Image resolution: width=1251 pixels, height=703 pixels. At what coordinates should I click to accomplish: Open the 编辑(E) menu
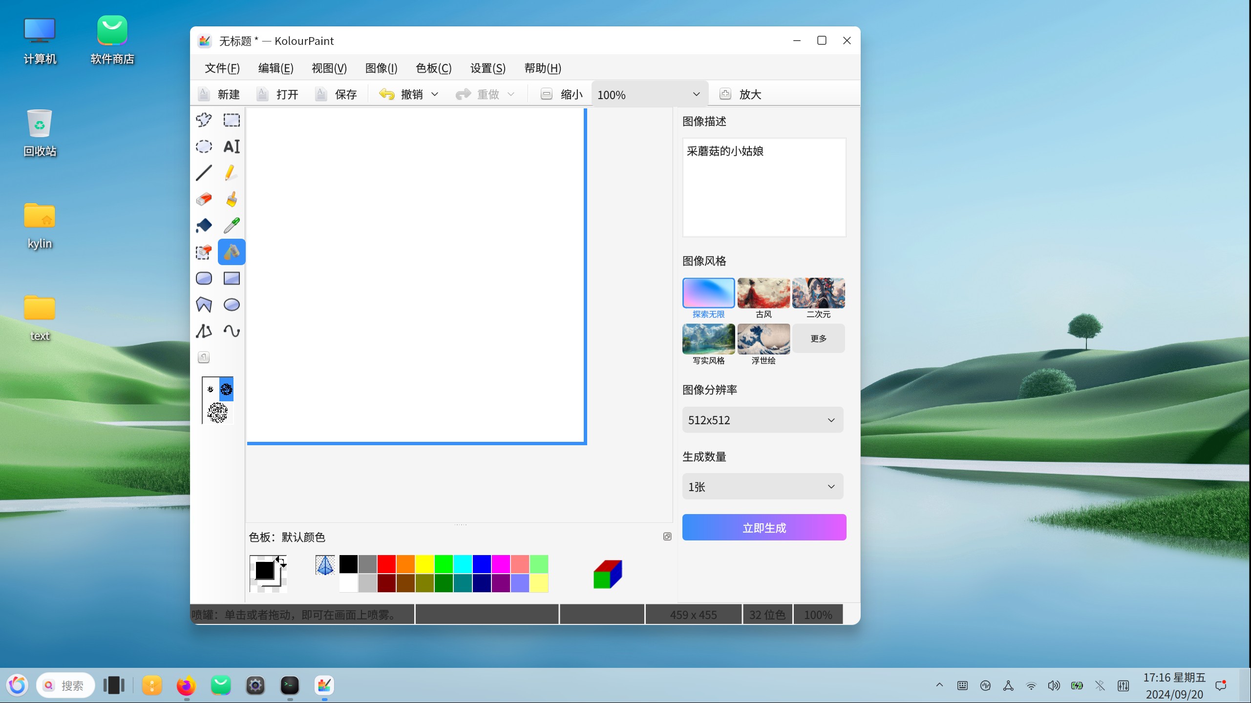276,68
